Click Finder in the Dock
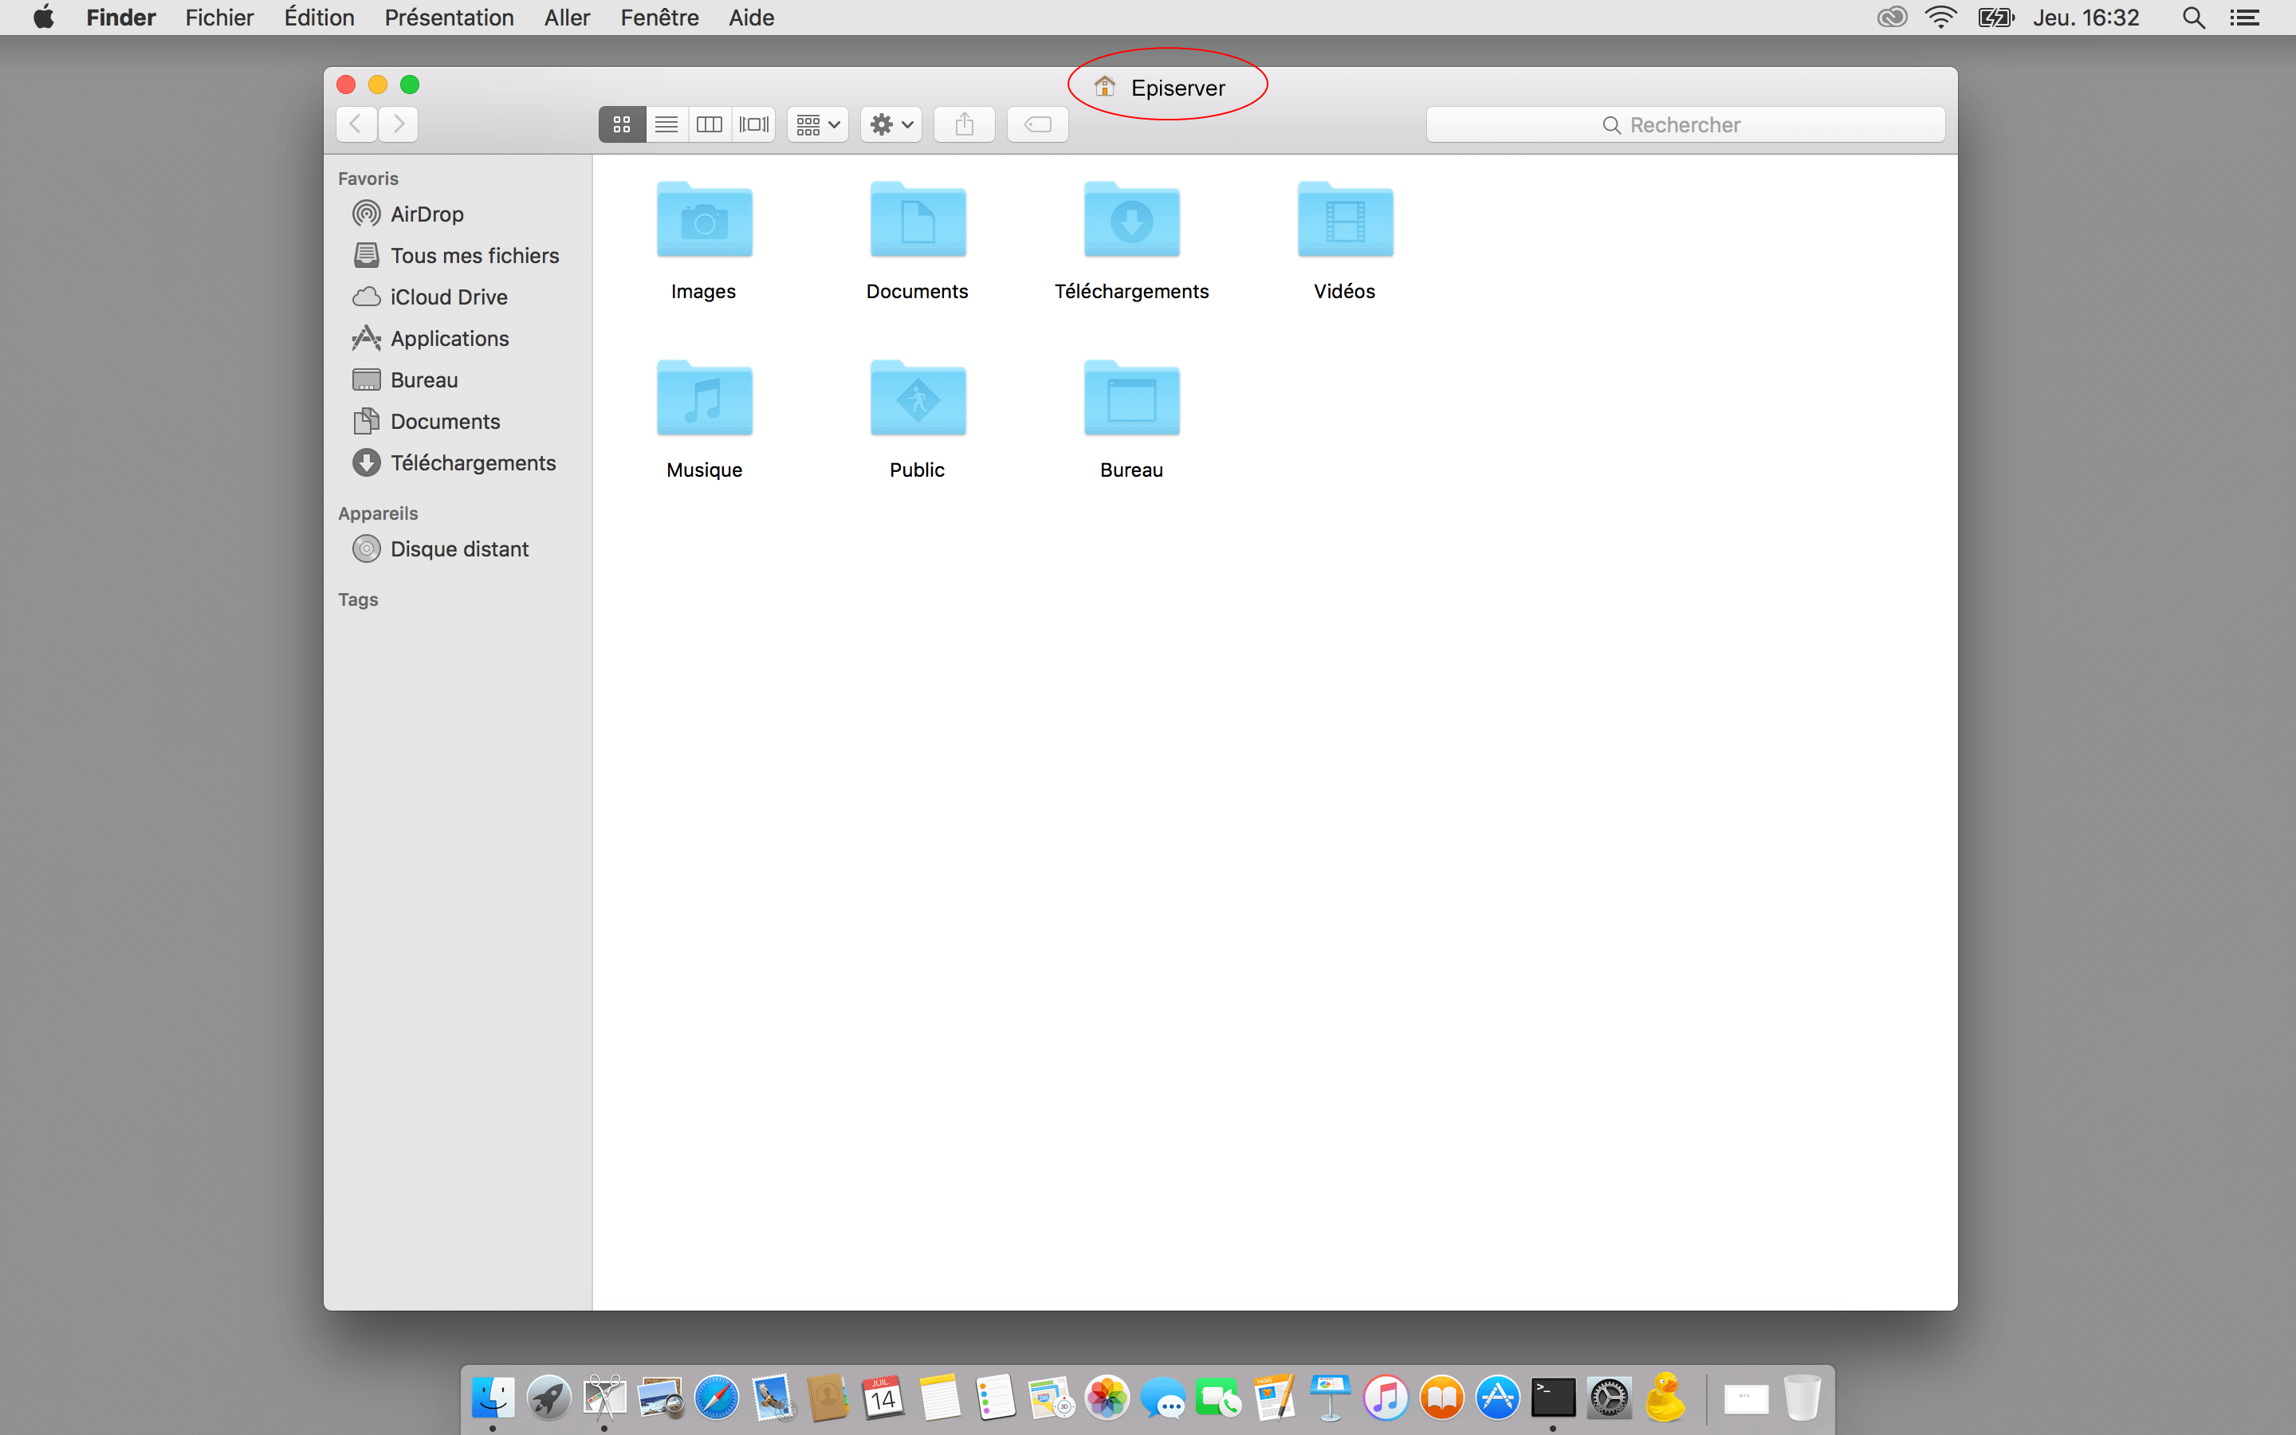 click(493, 1397)
